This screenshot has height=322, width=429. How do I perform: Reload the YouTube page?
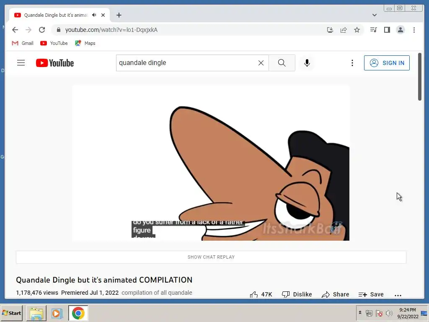(42, 30)
